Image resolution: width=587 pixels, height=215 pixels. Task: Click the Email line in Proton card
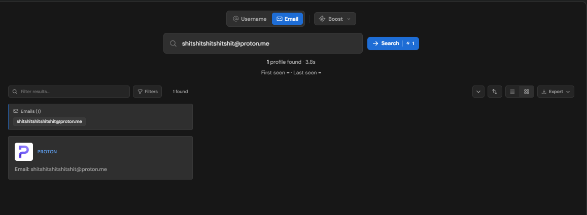point(61,169)
